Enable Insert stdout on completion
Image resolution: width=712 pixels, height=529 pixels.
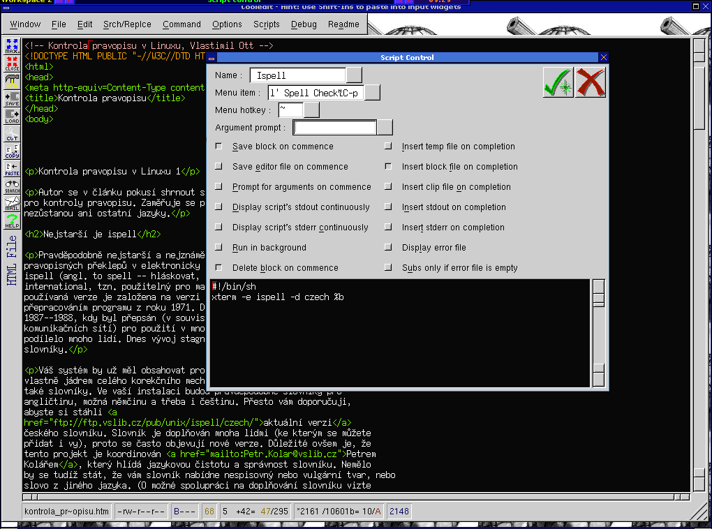388,207
